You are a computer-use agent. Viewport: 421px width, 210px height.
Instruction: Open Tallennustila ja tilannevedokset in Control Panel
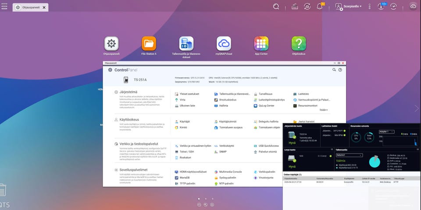point(232,94)
